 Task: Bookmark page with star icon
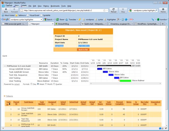click(x=104, y=10)
